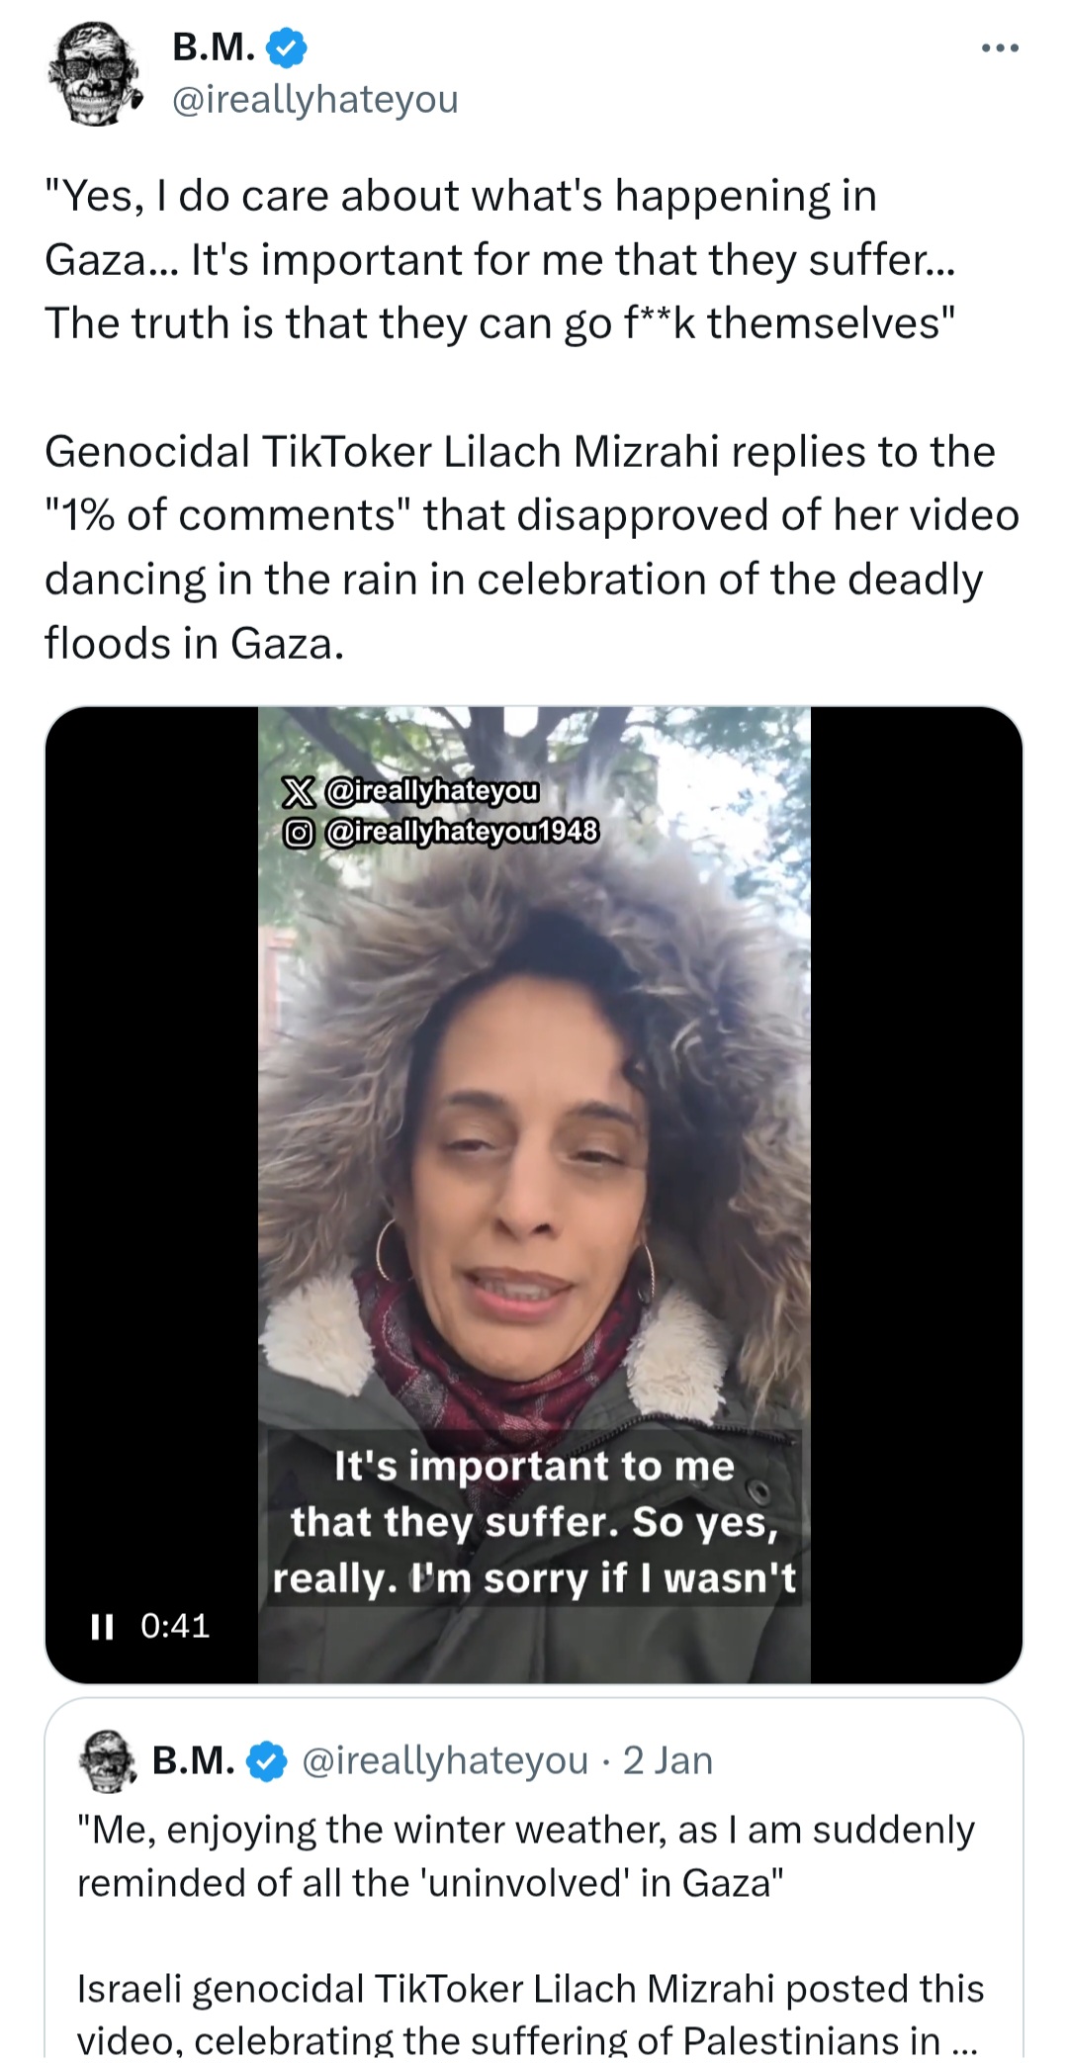Tap the @ireallyhateyou1948 Instagram watermark on video

[441, 831]
